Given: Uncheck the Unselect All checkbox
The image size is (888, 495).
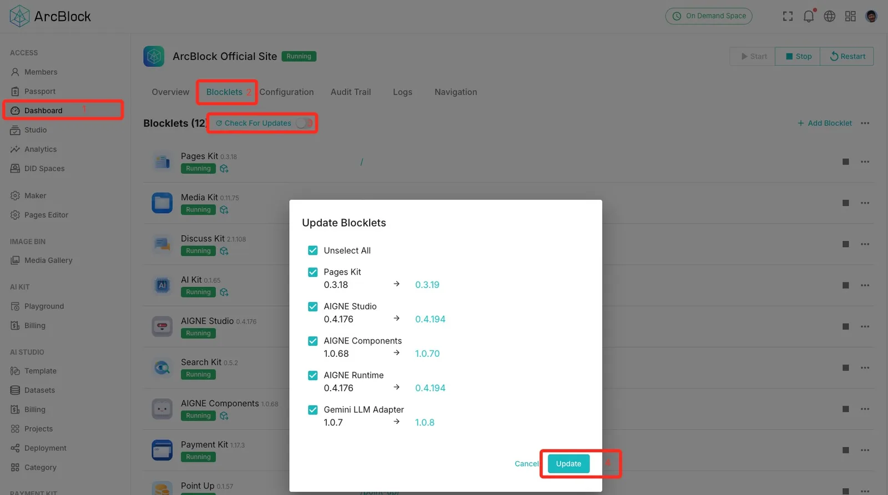Looking at the screenshot, I should pyautogui.click(x=313, y=251).
